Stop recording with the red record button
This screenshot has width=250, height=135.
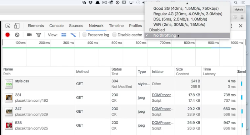8,35
